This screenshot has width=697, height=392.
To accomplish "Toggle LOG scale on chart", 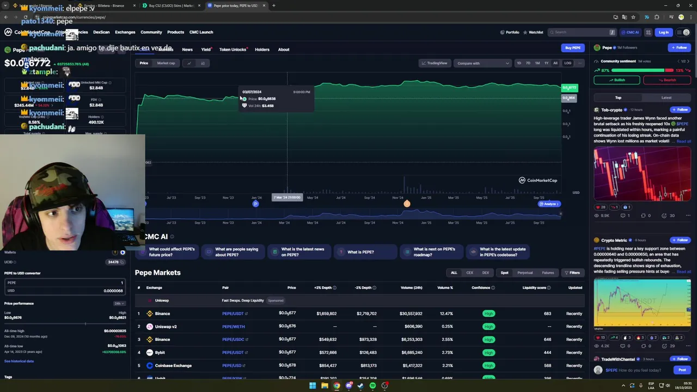I will coord(567,63).
